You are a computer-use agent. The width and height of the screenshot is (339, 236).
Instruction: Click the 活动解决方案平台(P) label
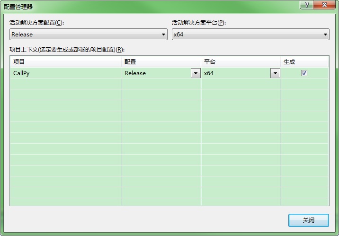(x=199, y=22)
